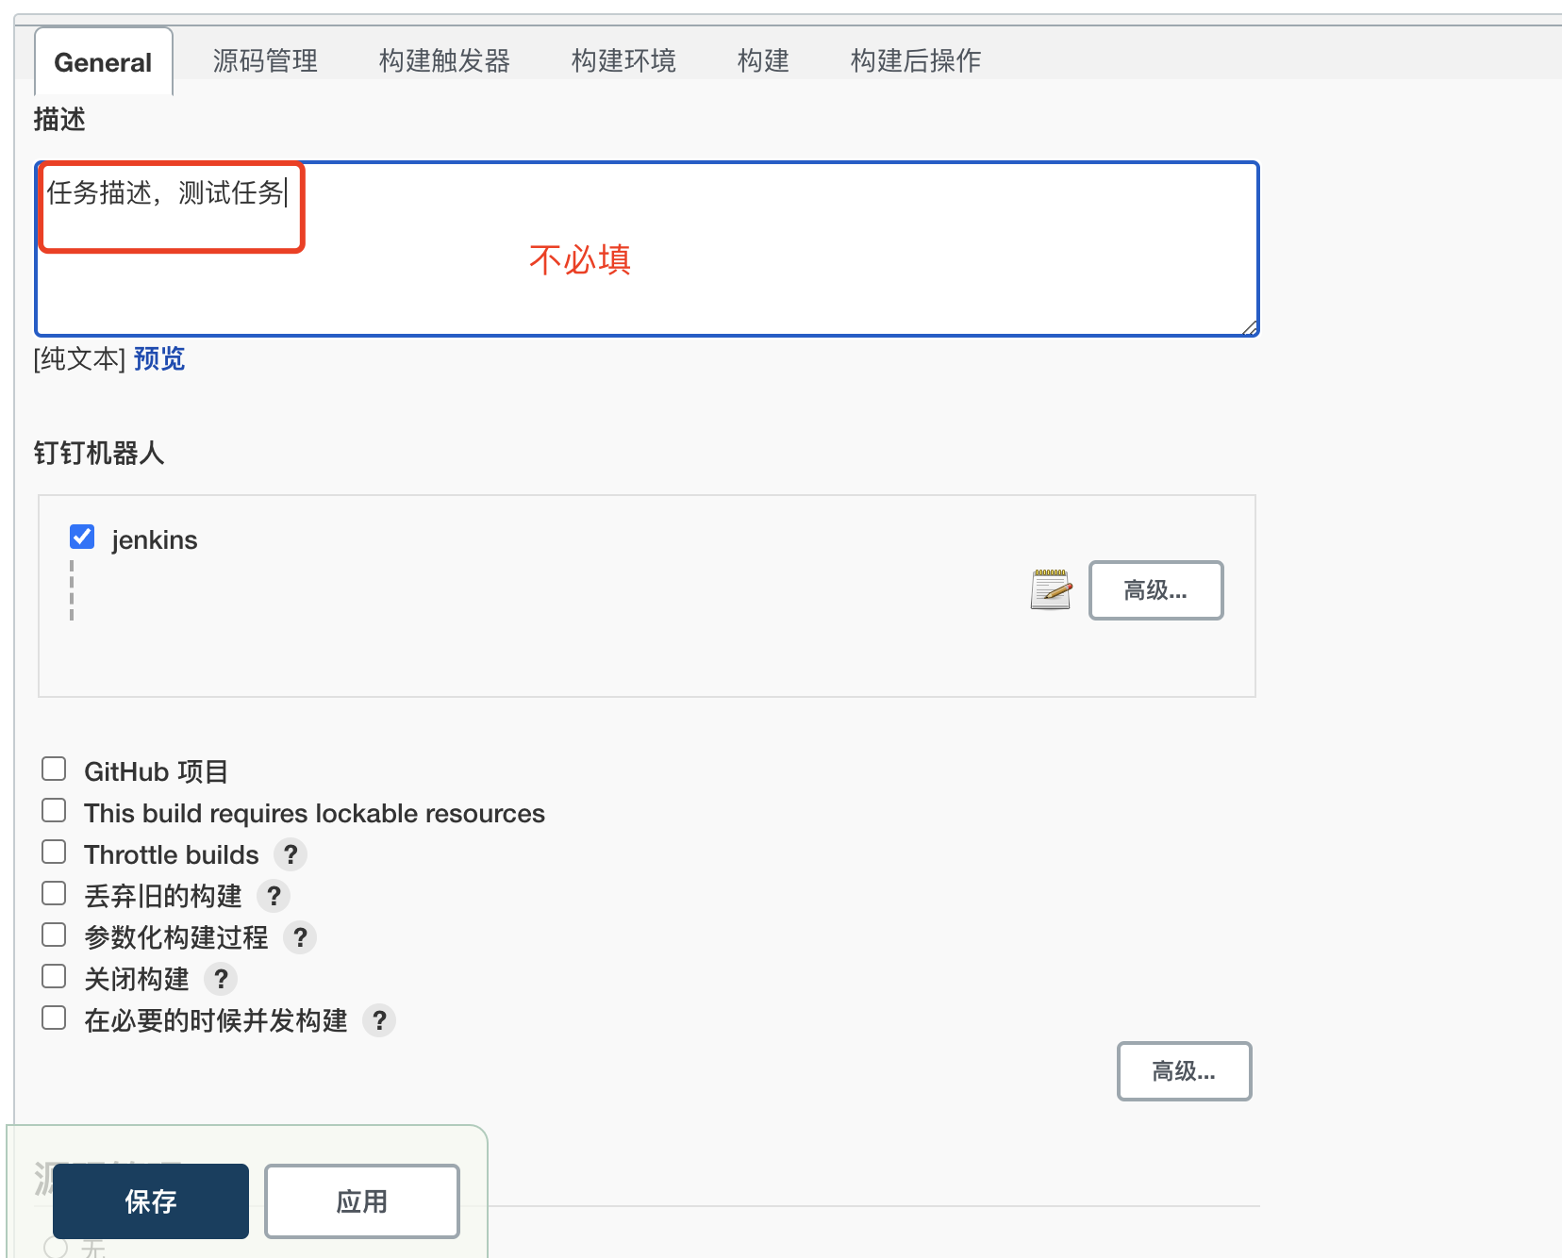Uncheck the jenkins robot checkbox
Image resolution: width=1562 pixels, height=1258 pixels.
tap(82, 537)
